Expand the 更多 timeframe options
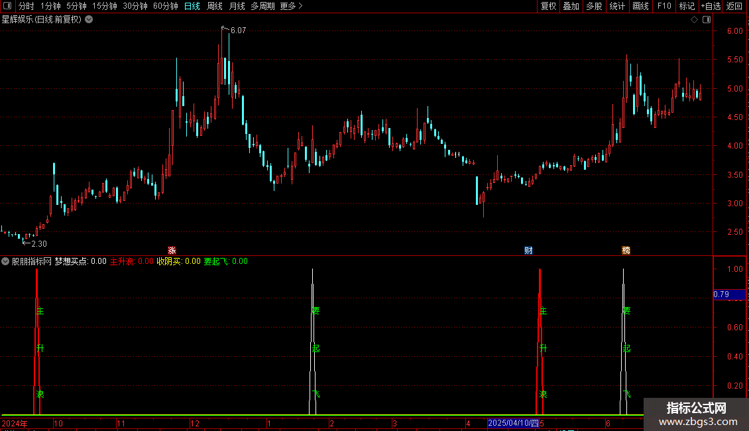 pyautogui.click(x=291, y=6)
